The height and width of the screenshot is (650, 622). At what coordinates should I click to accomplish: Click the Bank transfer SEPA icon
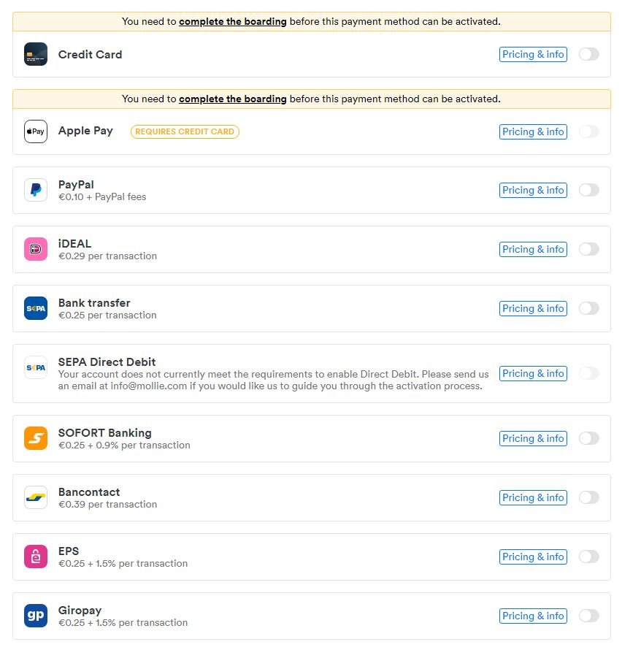pyautogui.click(x=35, y=308)
